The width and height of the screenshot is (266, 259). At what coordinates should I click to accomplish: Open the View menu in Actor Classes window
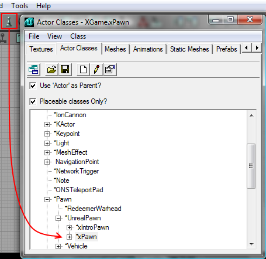(54, 36)
